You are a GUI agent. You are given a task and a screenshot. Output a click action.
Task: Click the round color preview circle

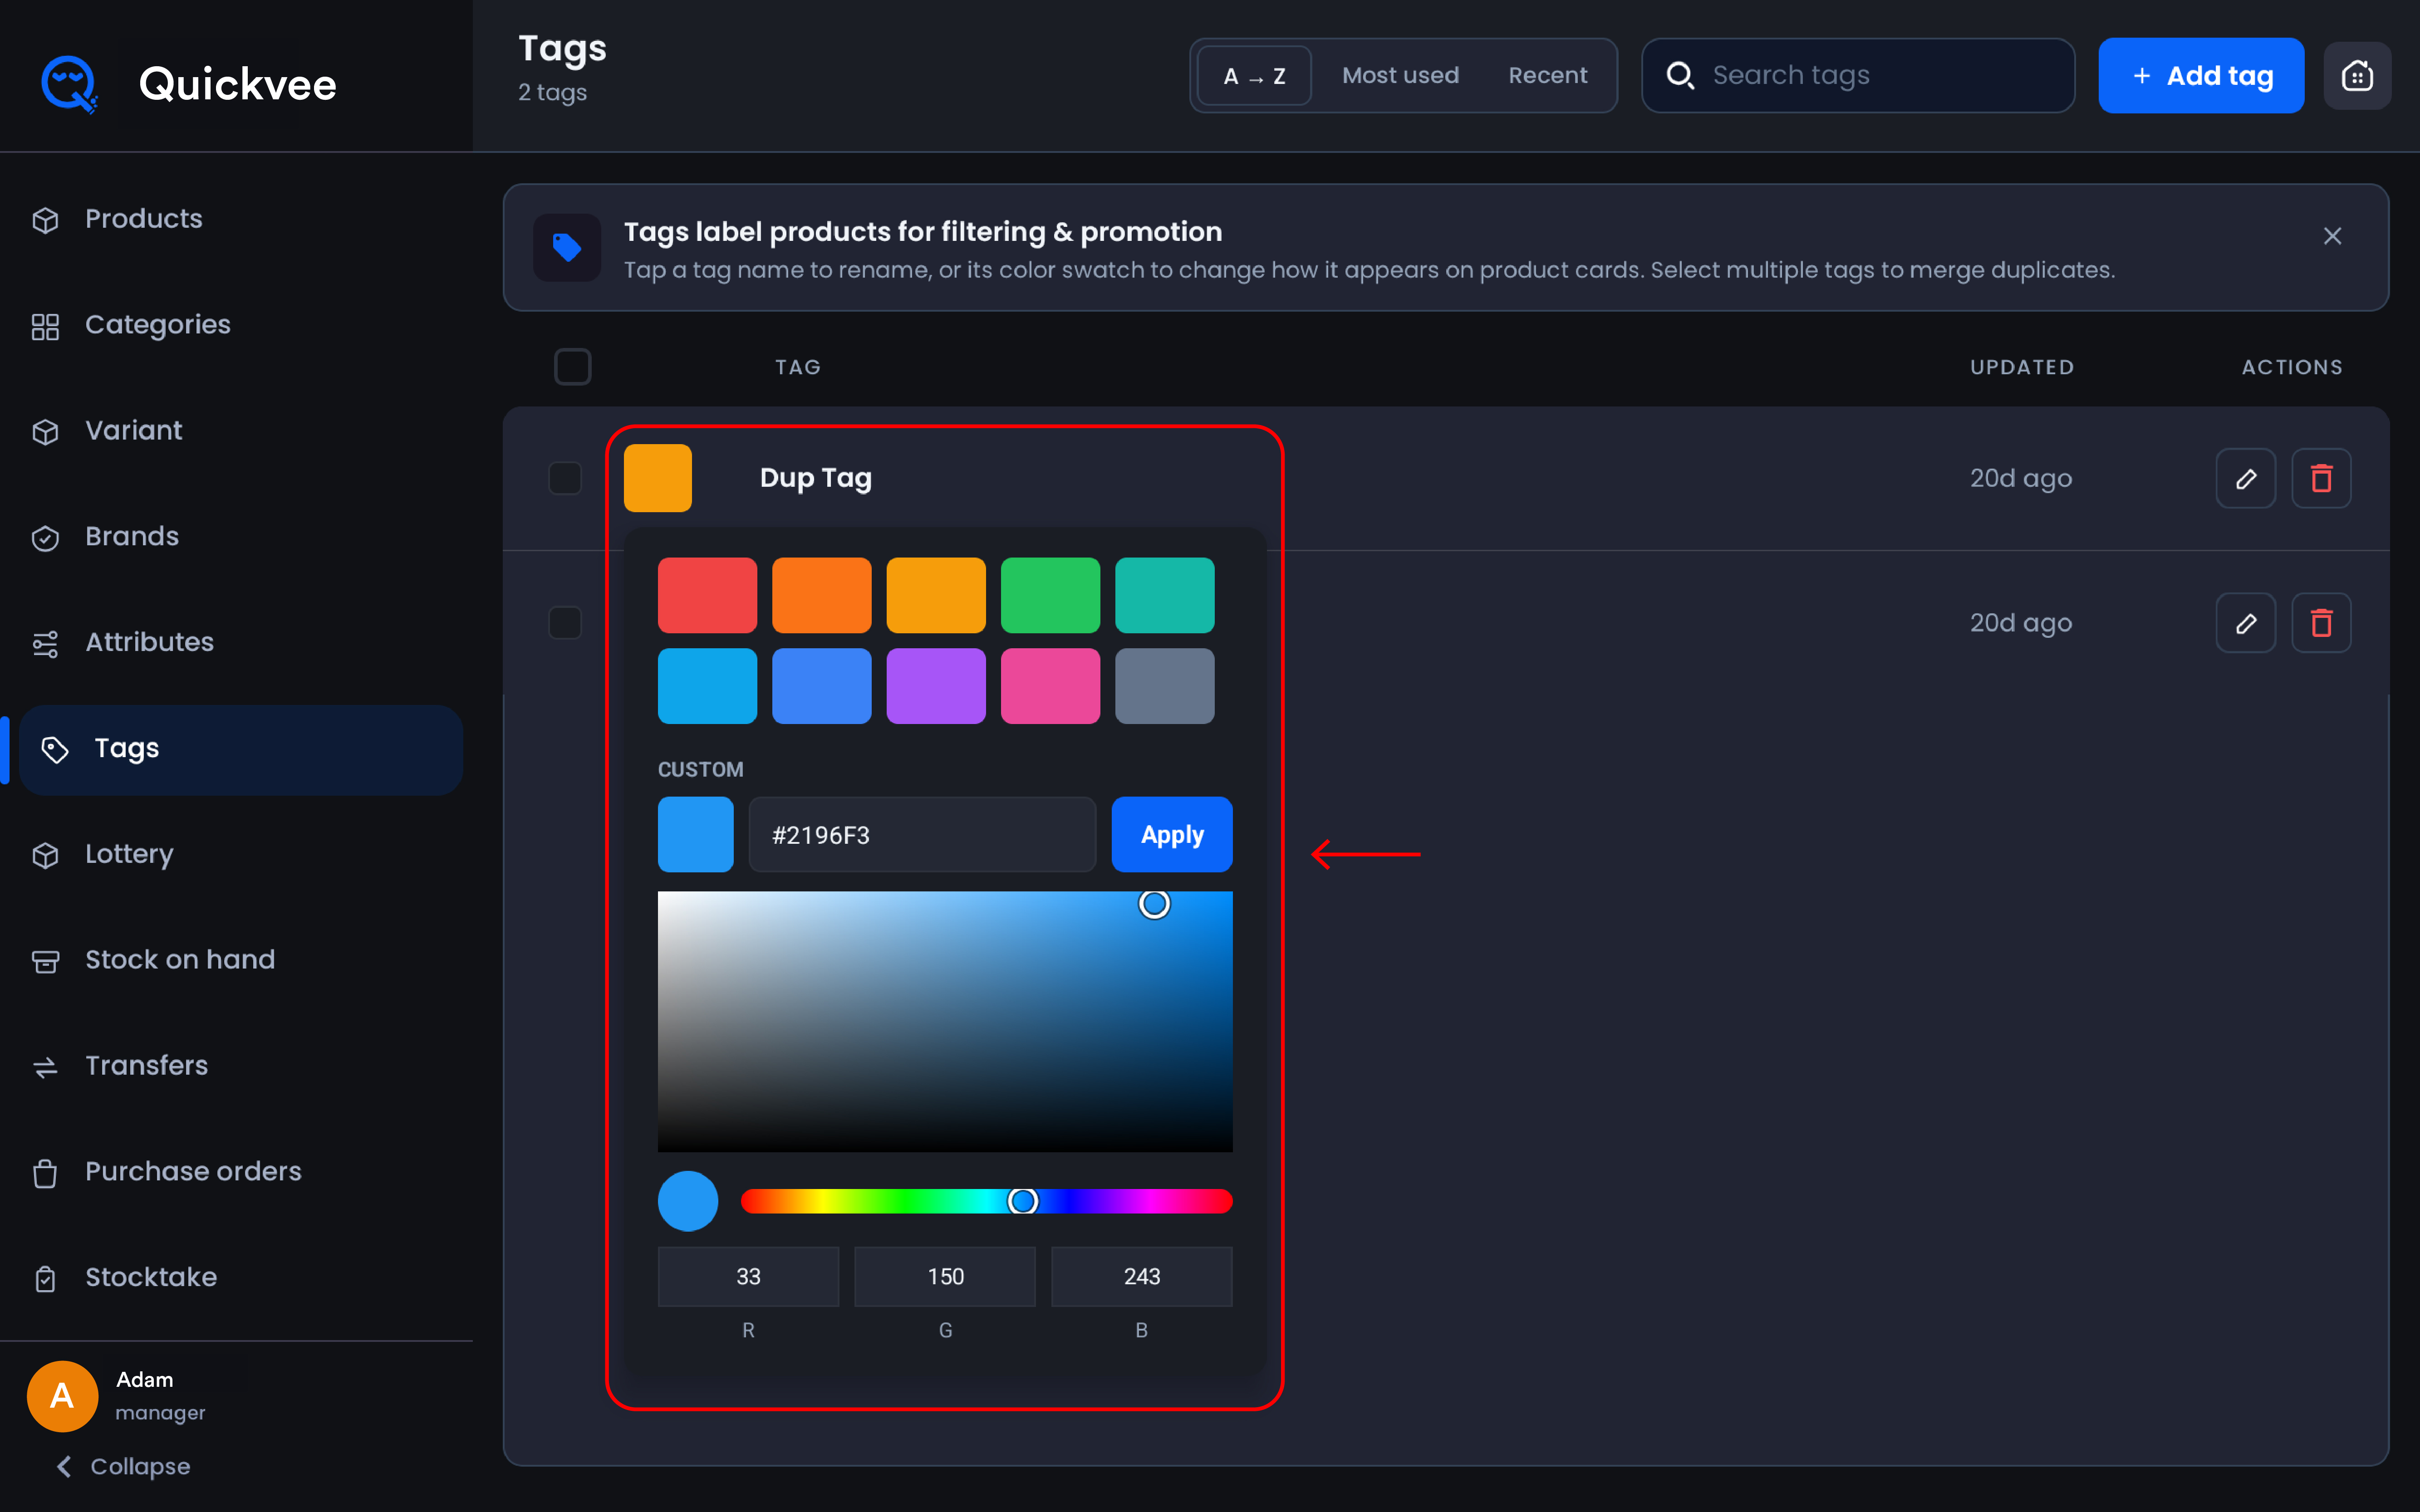point(688,1201)
